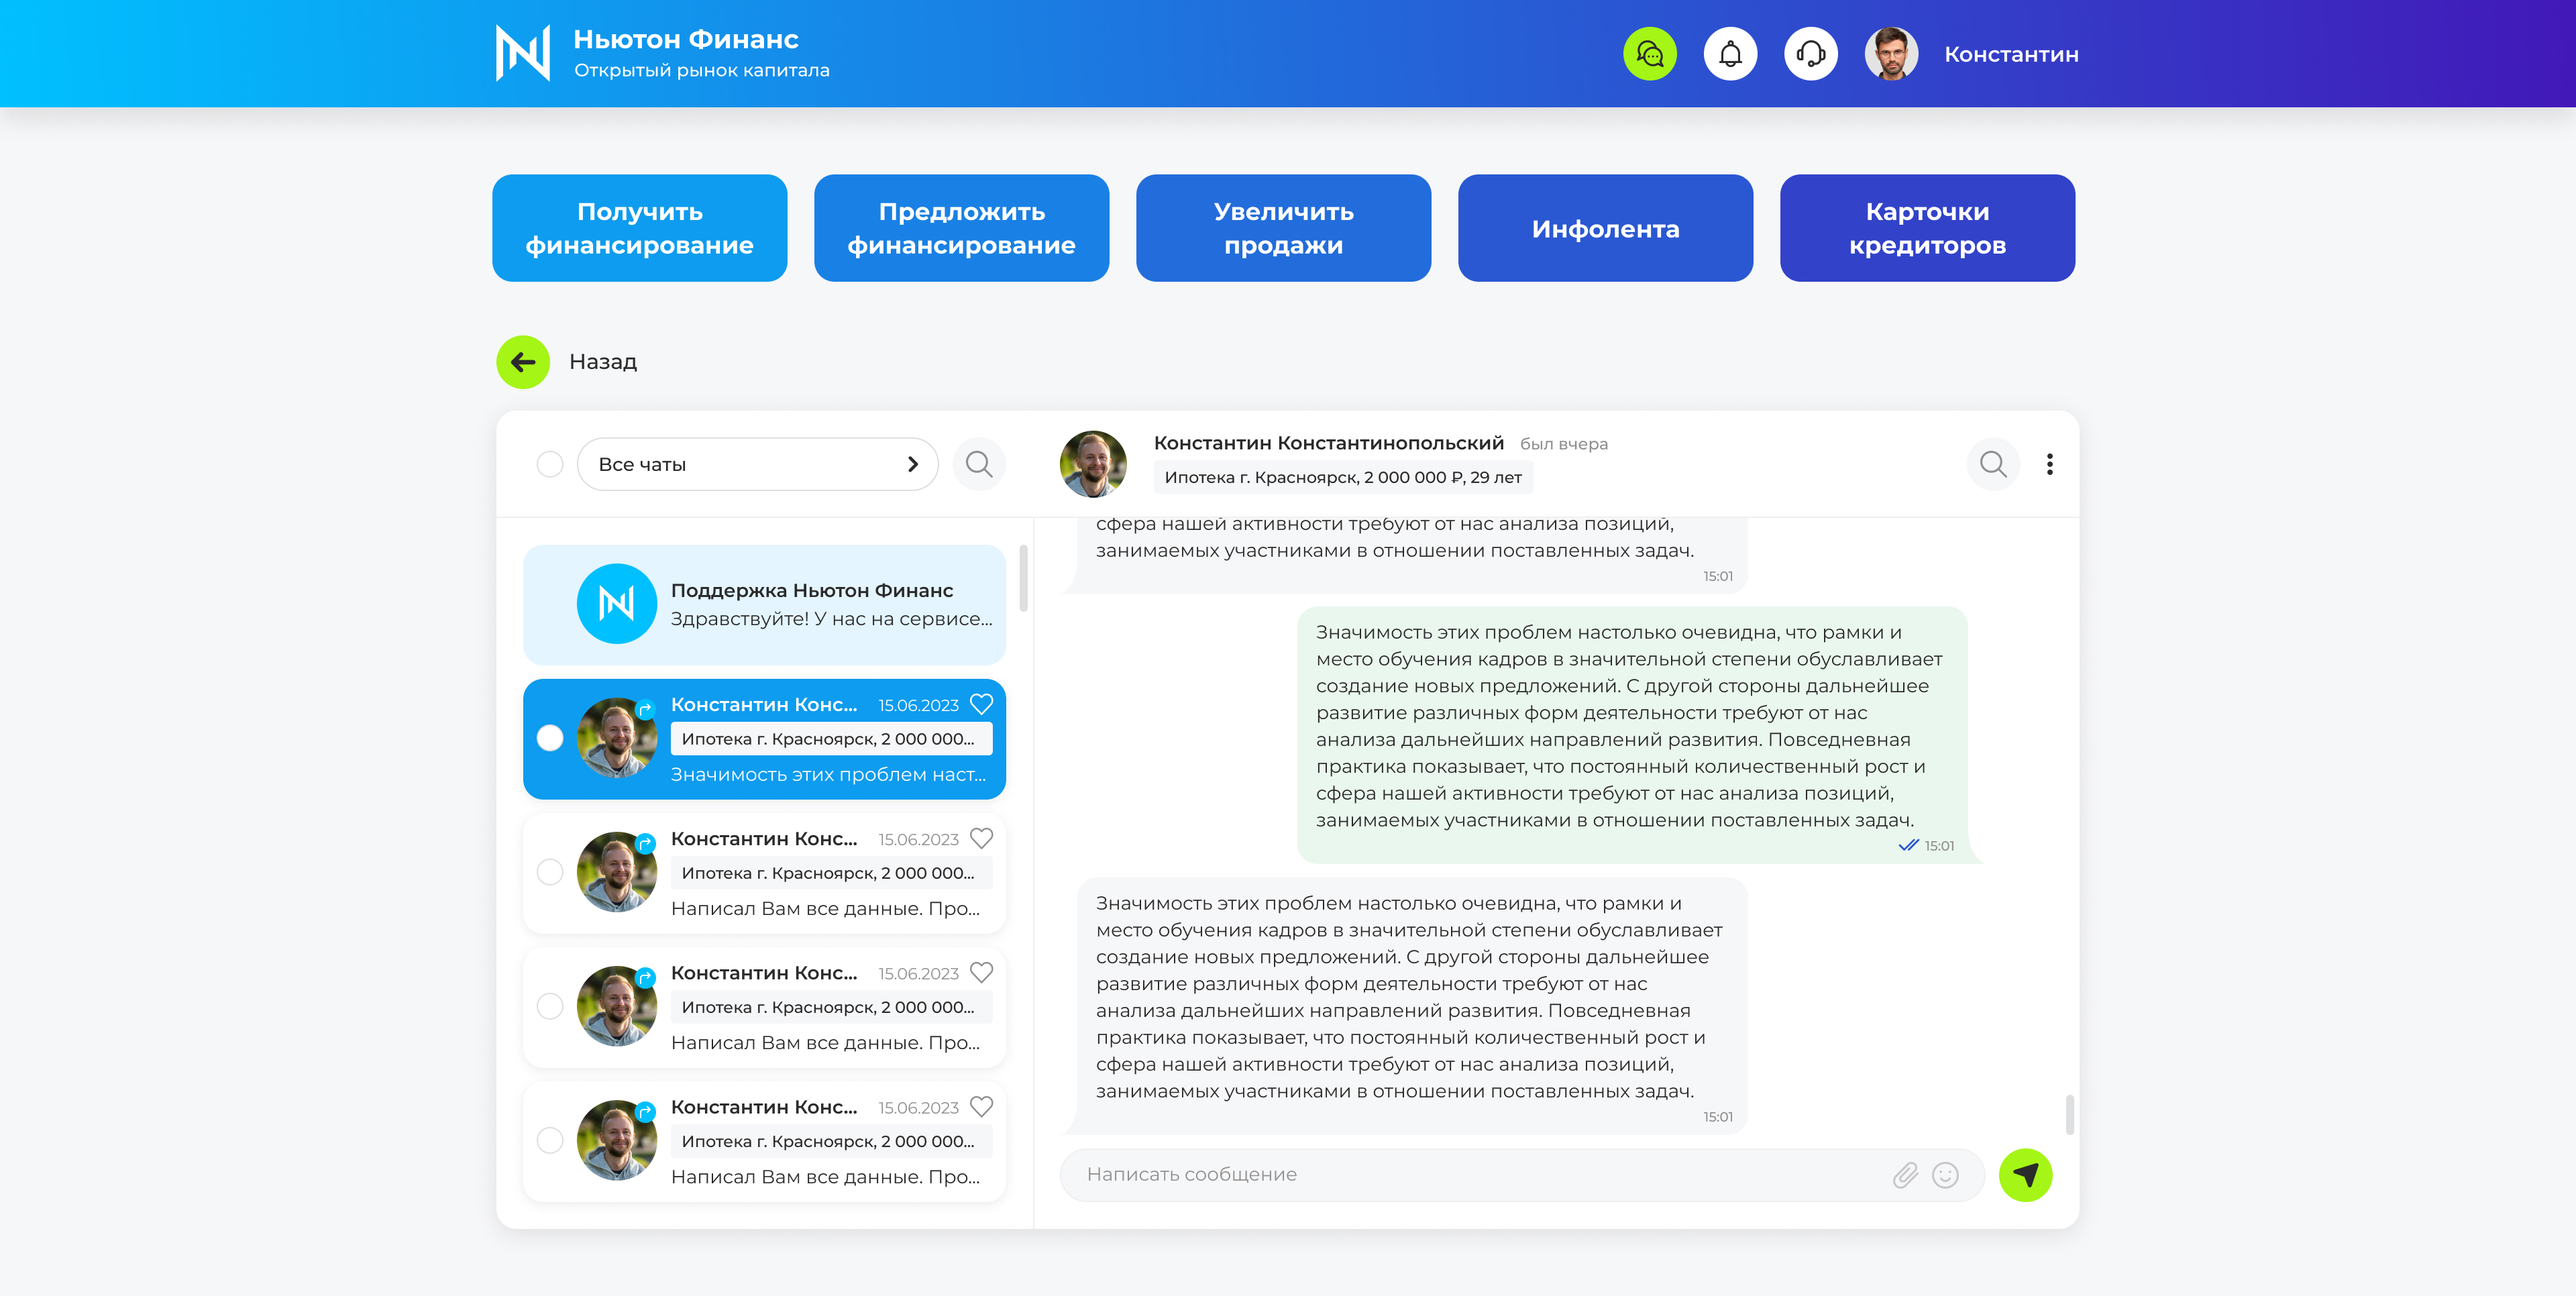
Task: Click the 15.06.2023 date on selected chat
Action: [918, 706]
